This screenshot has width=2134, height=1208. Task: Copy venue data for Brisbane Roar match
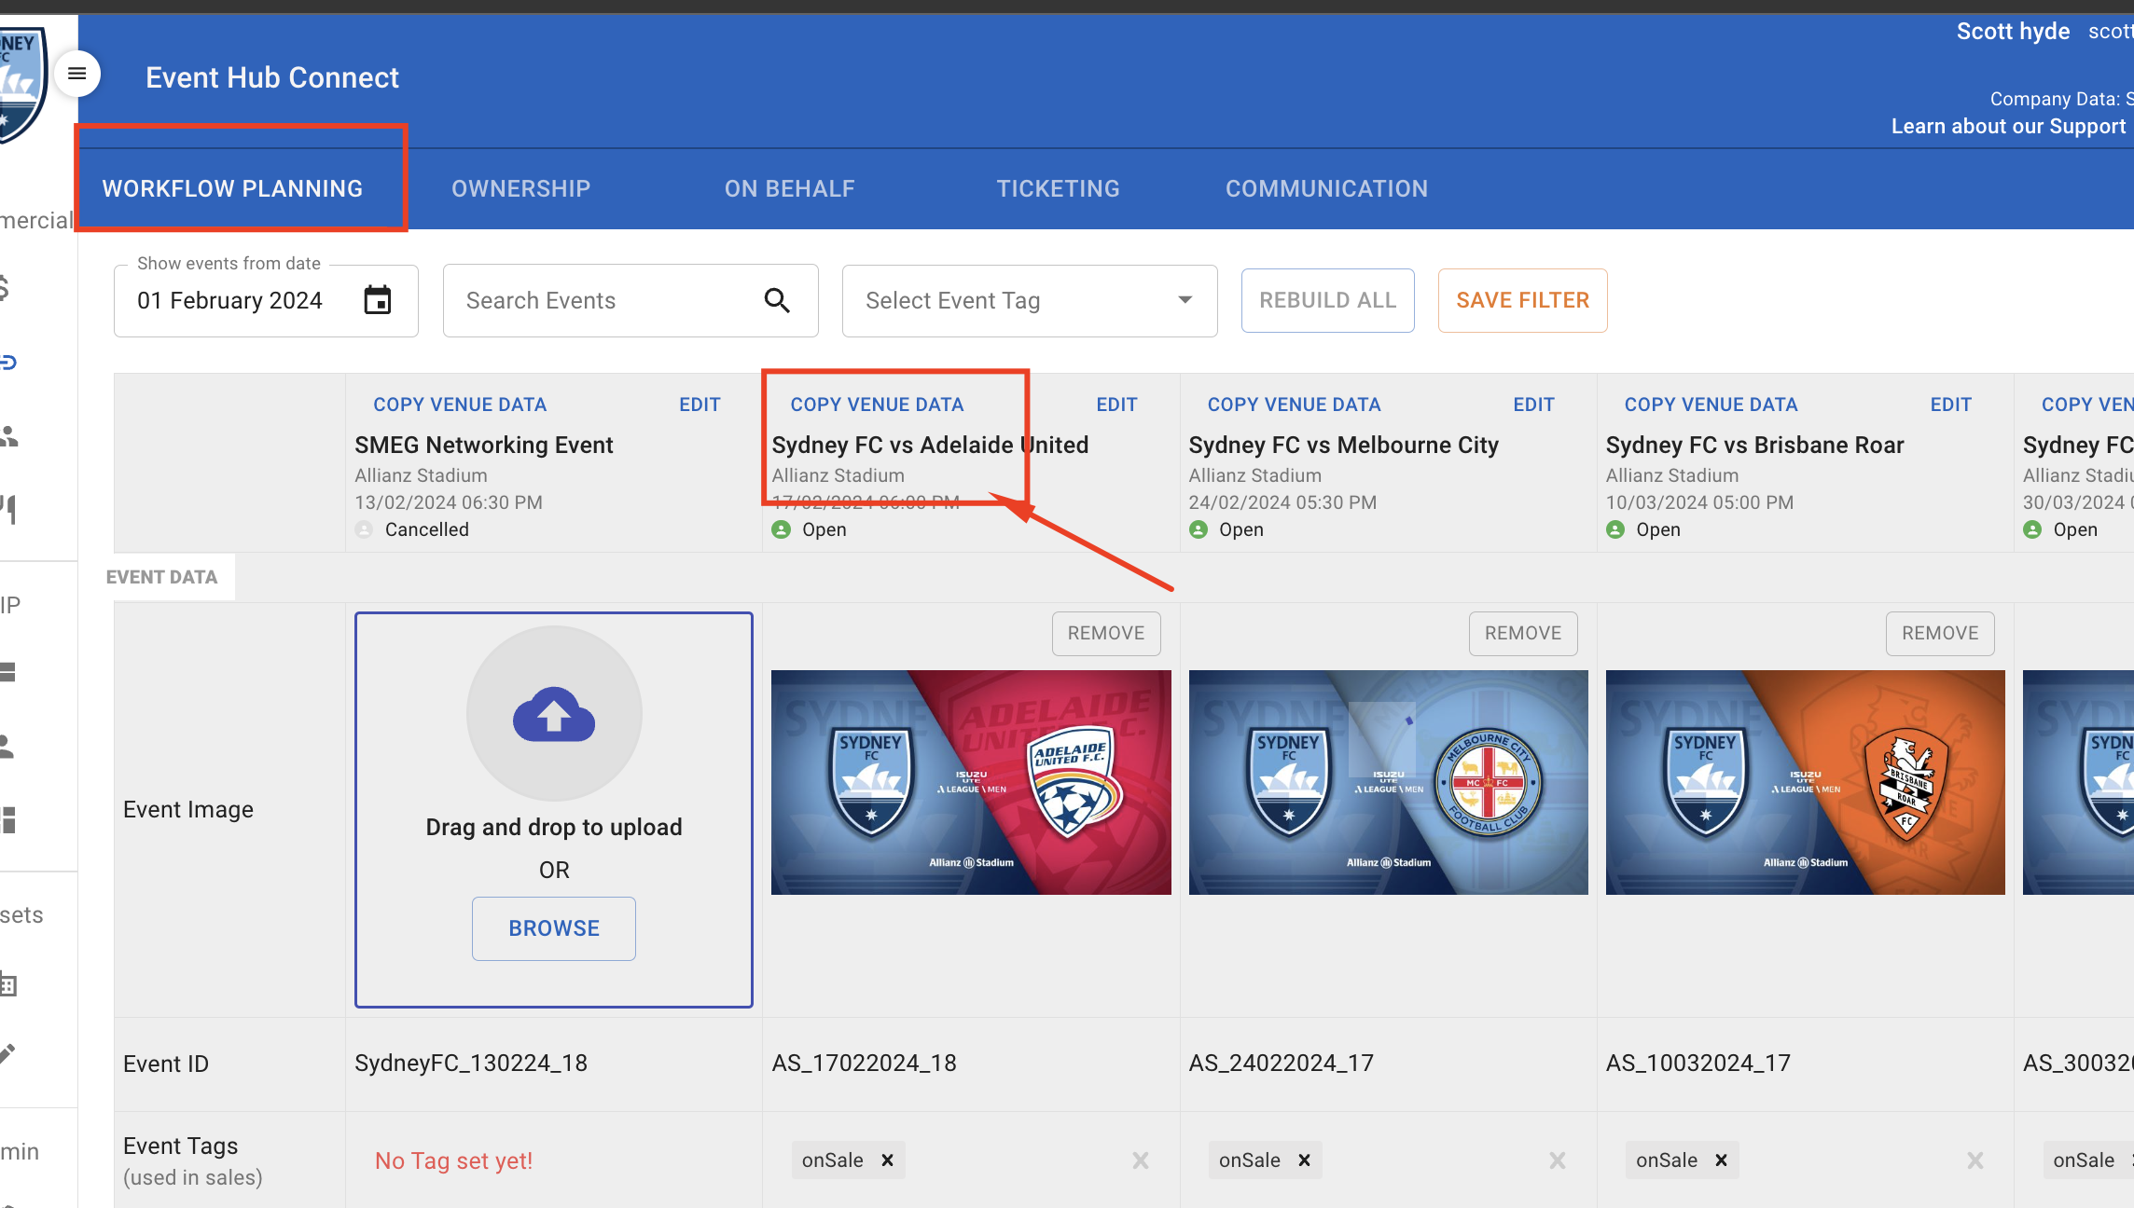tap(1711, 405)
